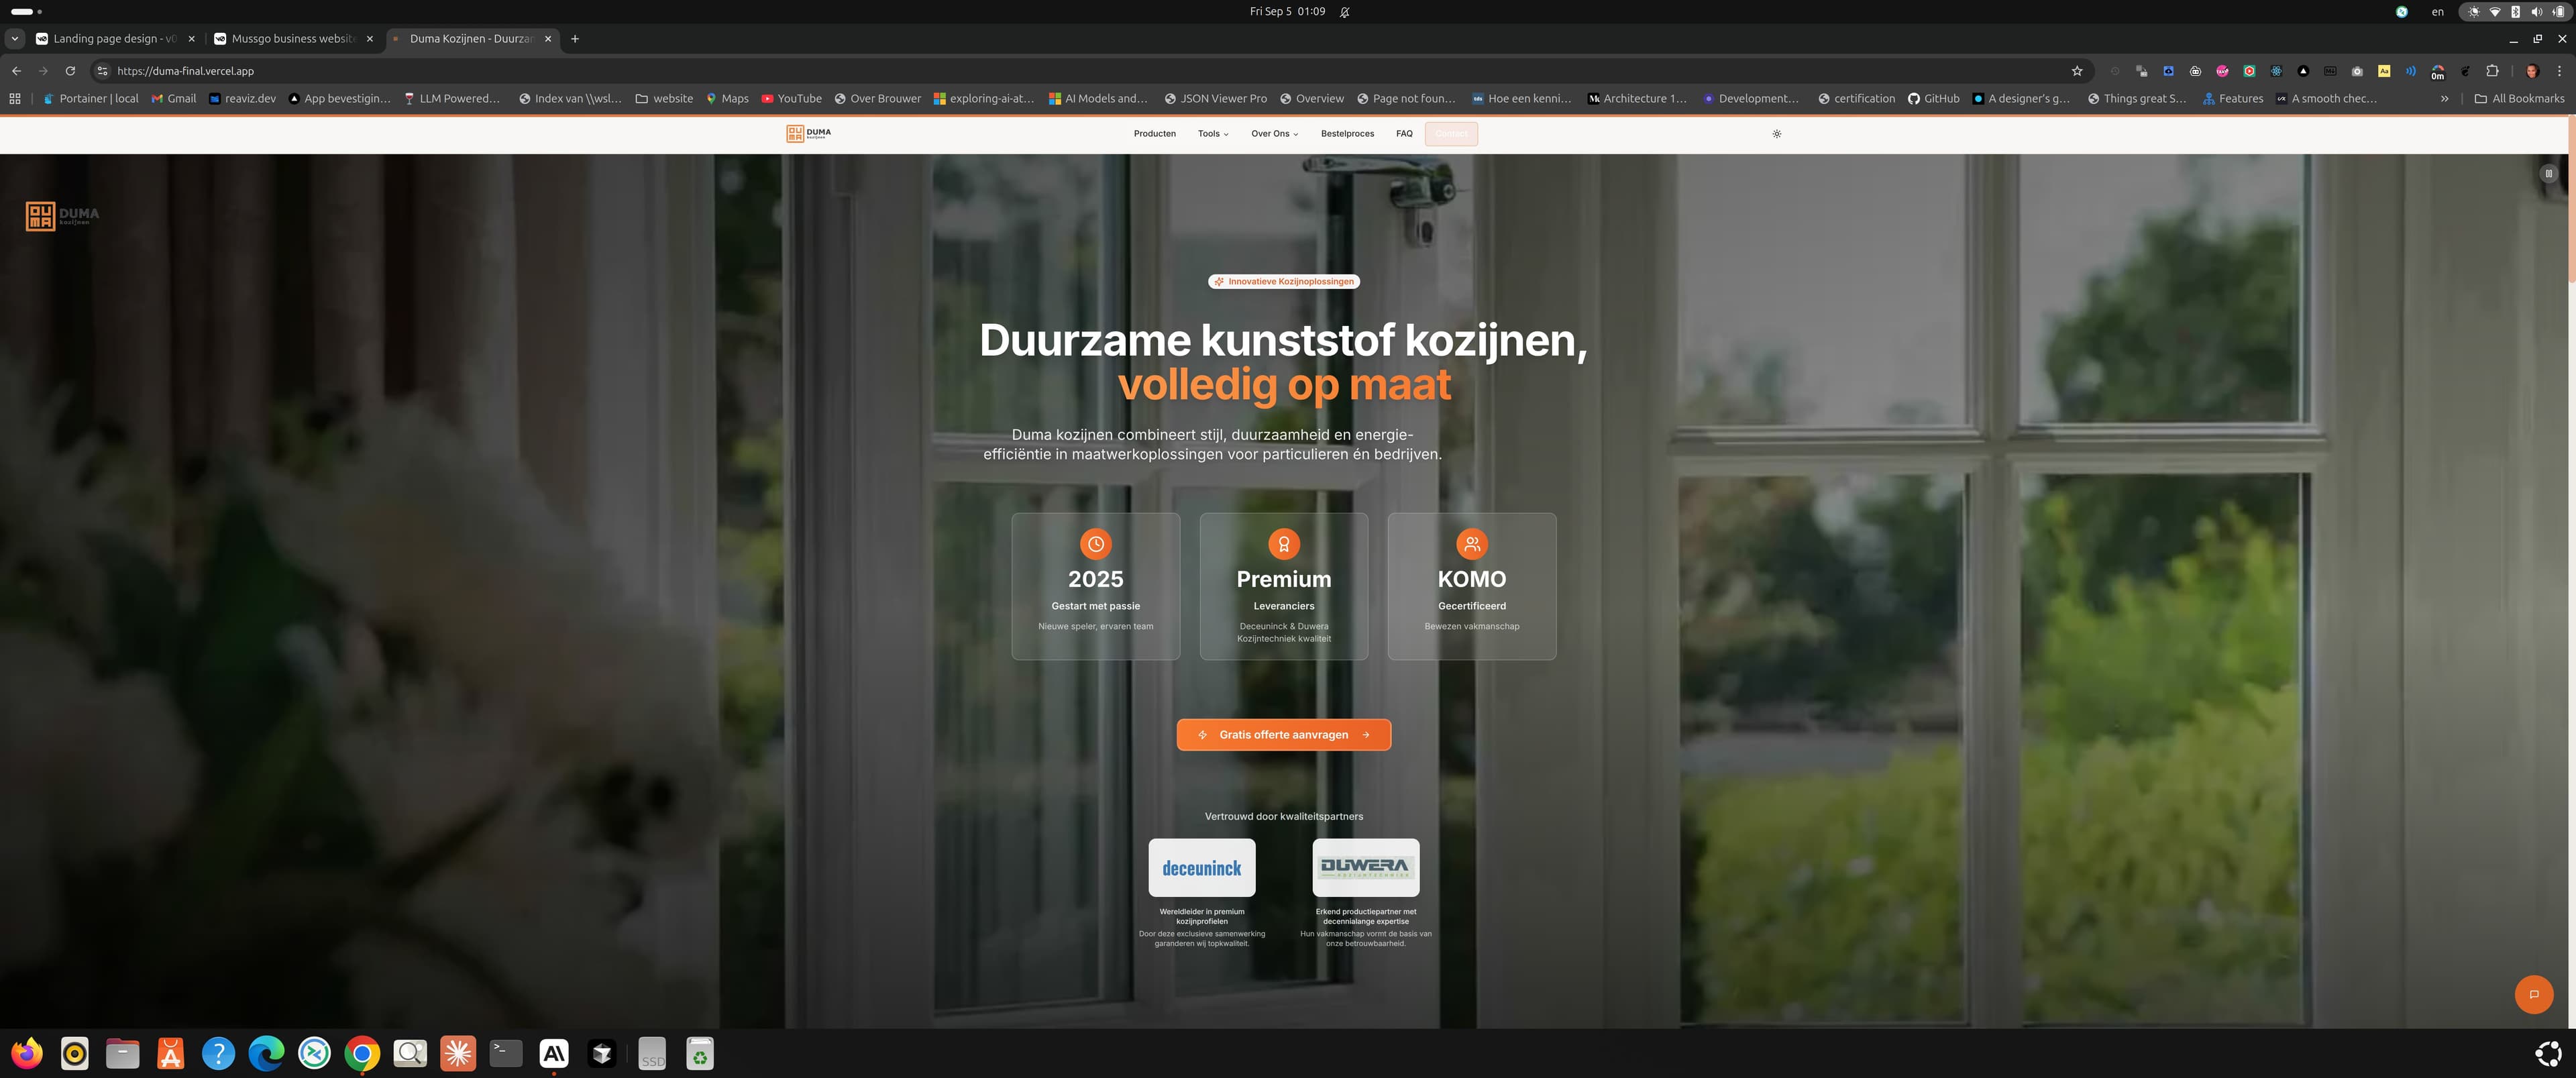Image resolution: width=2576 pixels, height=1078 pixels.
Task: Bookmark this page with the star icon
Action: click(2077, 71)
